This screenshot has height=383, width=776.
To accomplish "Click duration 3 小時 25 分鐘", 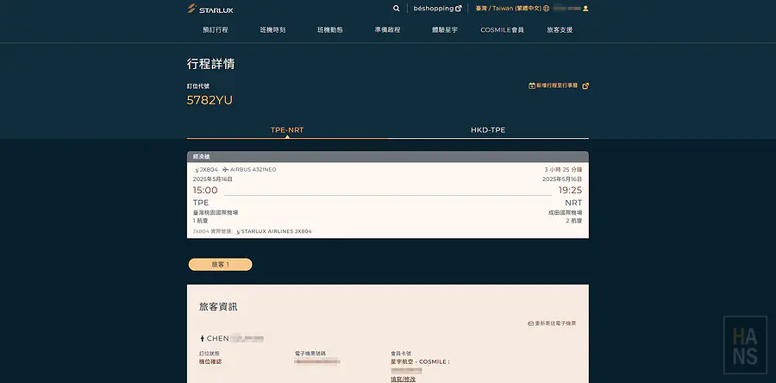I will click(563, 170).
